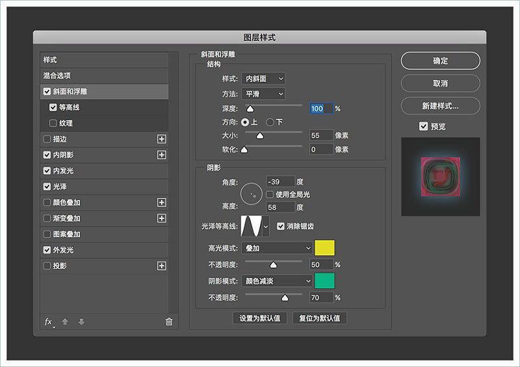Uncheck the 内阴影 checkbox
Image resolution: width=520 pixels, height=367 pixels.
(x=47, y=155)
